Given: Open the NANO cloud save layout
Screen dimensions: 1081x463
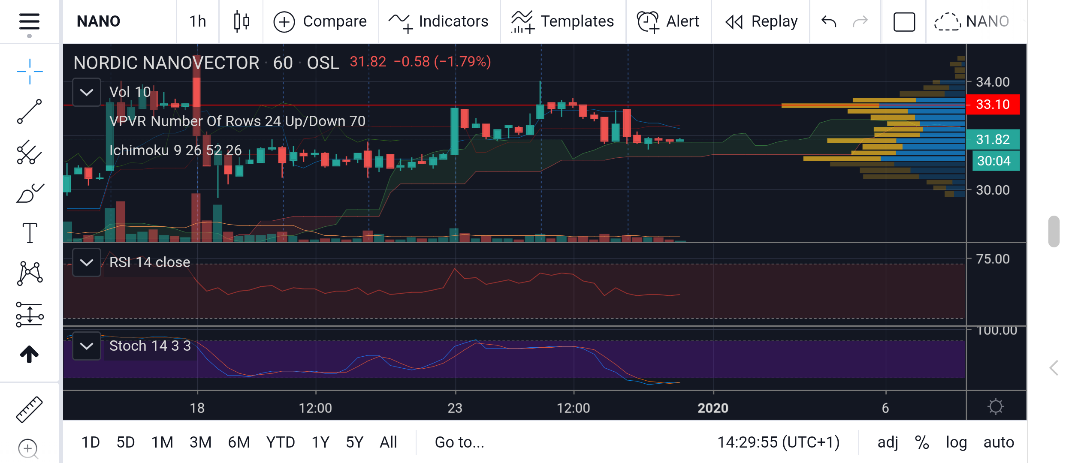Looking at the screenshot, I should click(972, 21).
